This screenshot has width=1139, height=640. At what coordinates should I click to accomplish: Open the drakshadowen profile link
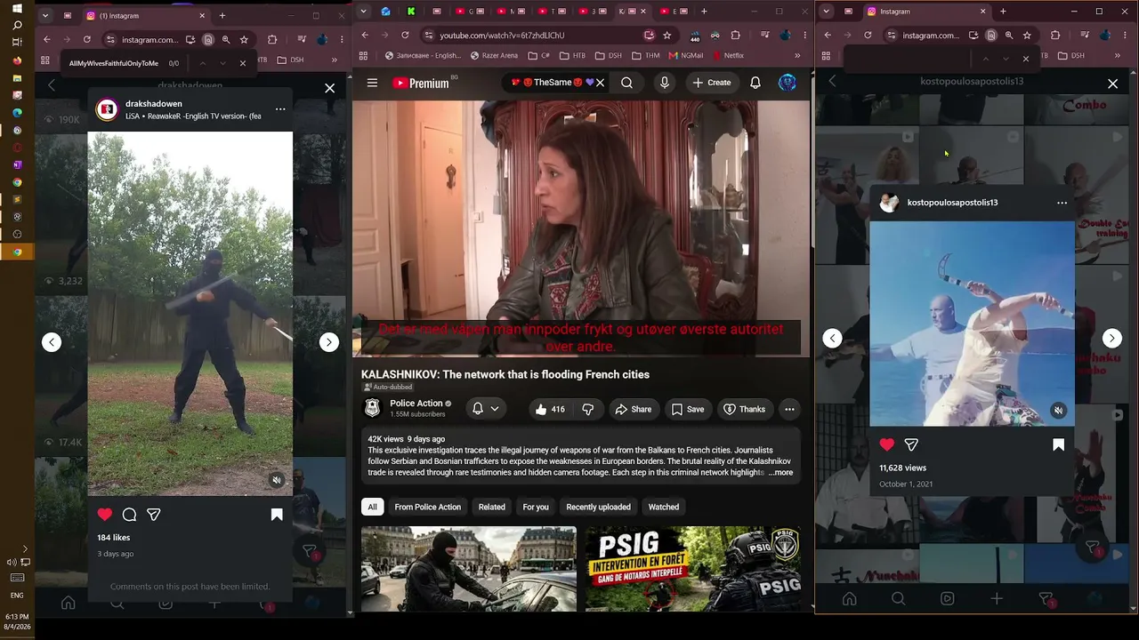154,104
